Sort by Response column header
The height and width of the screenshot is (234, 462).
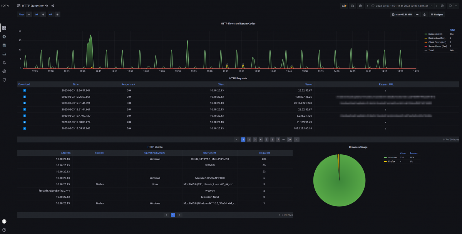(x=128, y=84)
